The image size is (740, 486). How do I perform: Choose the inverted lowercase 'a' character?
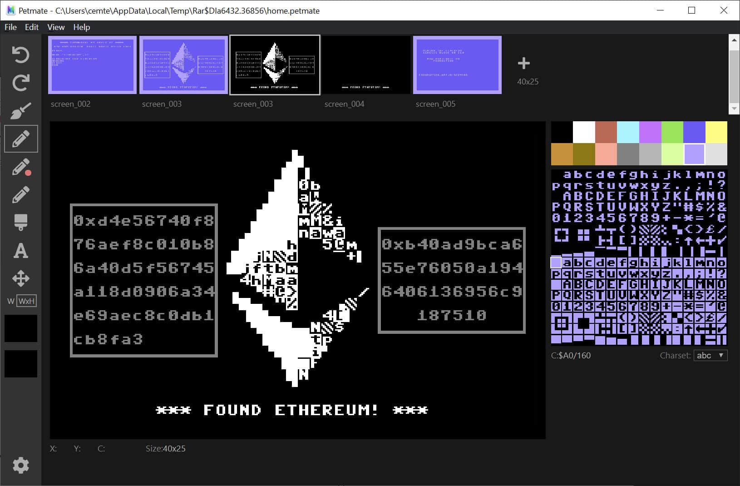tap(567, 263)
